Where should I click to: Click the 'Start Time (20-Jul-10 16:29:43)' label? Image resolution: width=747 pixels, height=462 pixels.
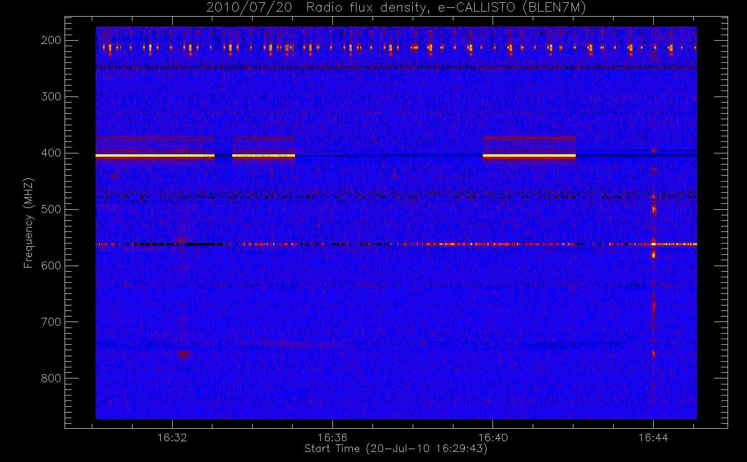click(396, 449)
